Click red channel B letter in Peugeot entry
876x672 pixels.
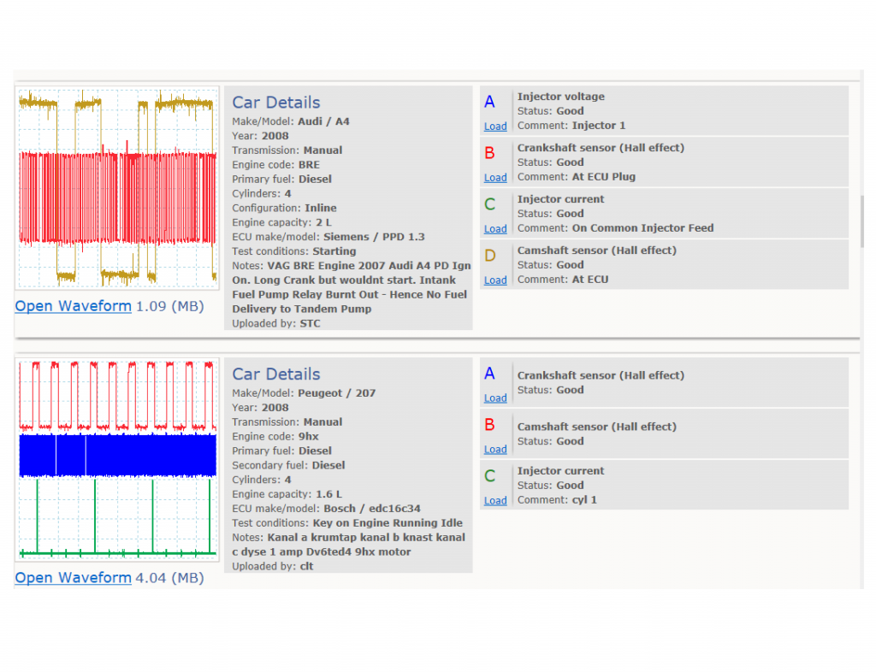pyautogui.click(x=489, y=425)
